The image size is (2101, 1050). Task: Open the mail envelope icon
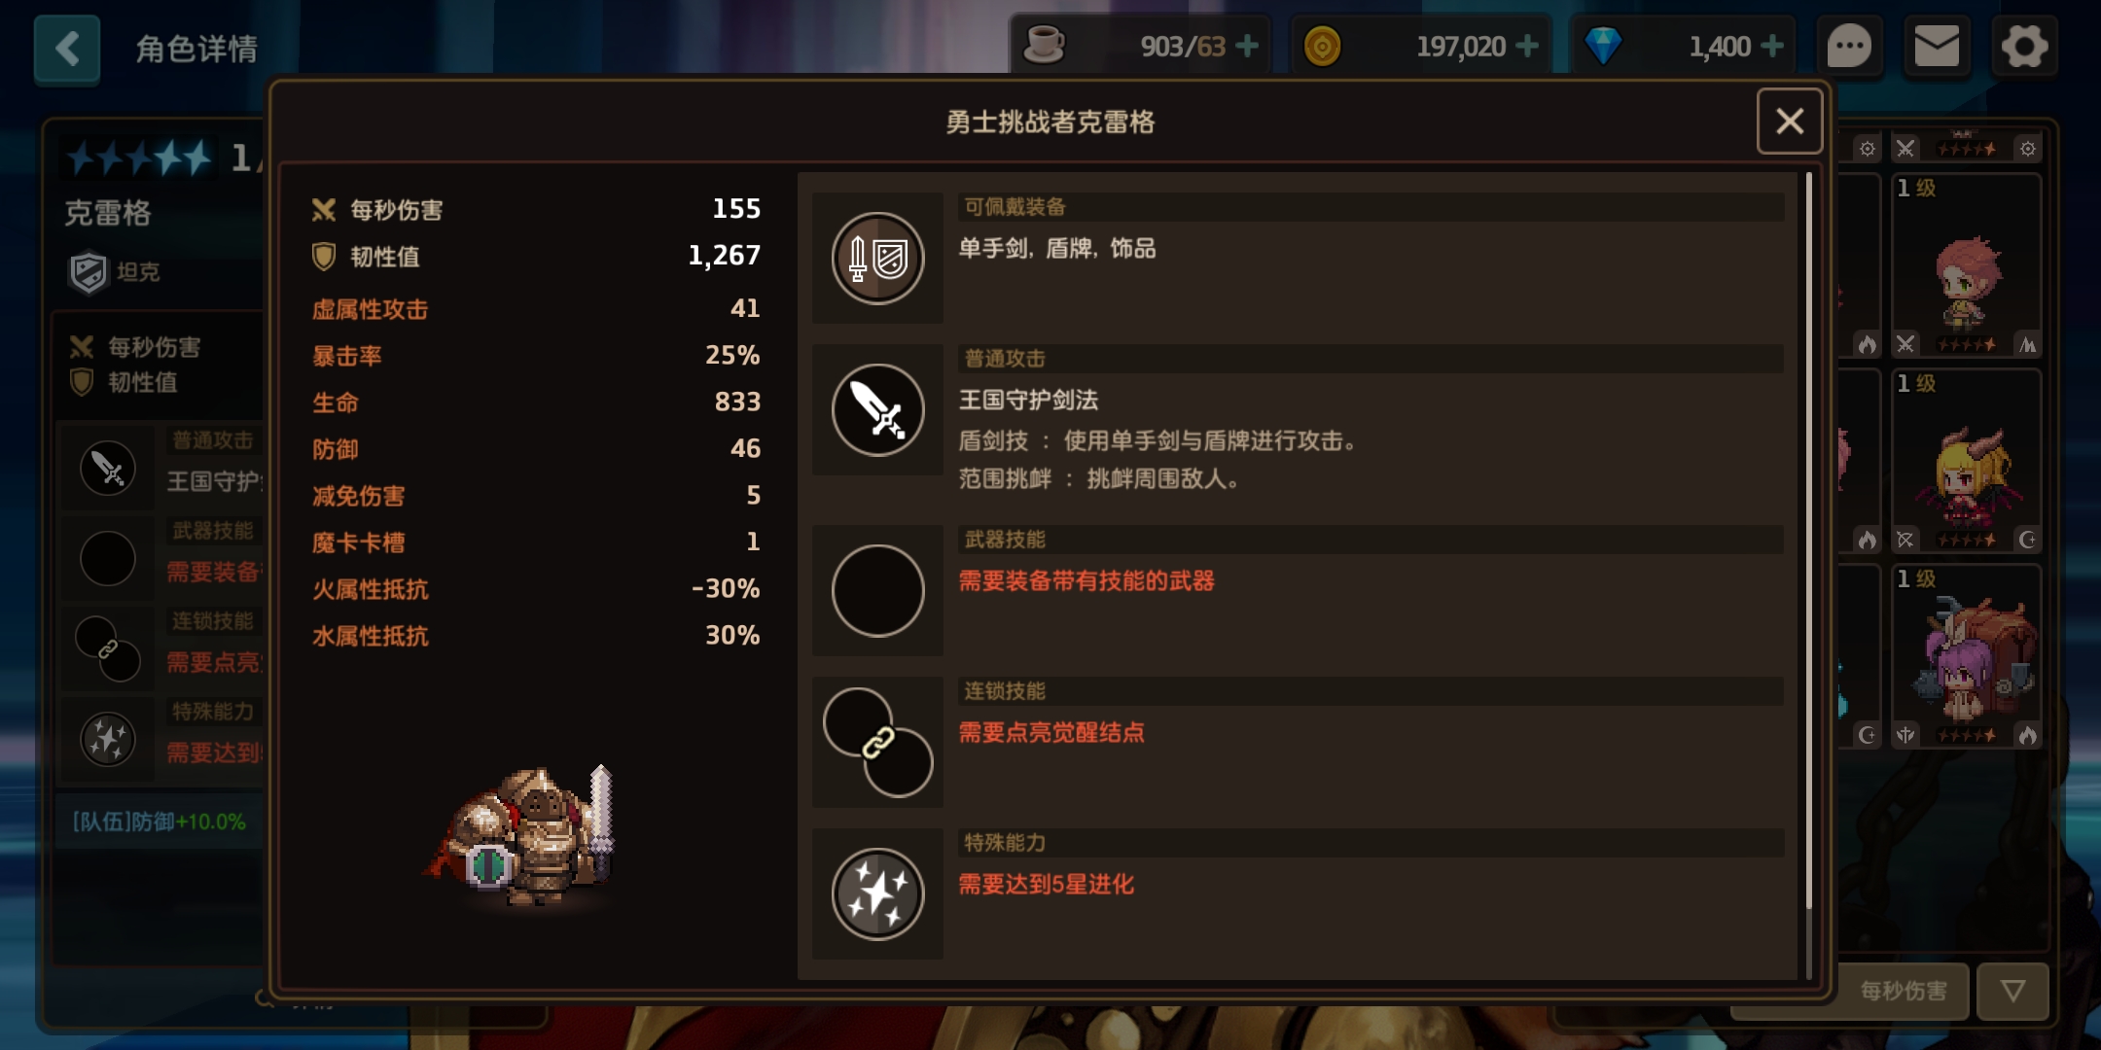[x=1937, y=46]
